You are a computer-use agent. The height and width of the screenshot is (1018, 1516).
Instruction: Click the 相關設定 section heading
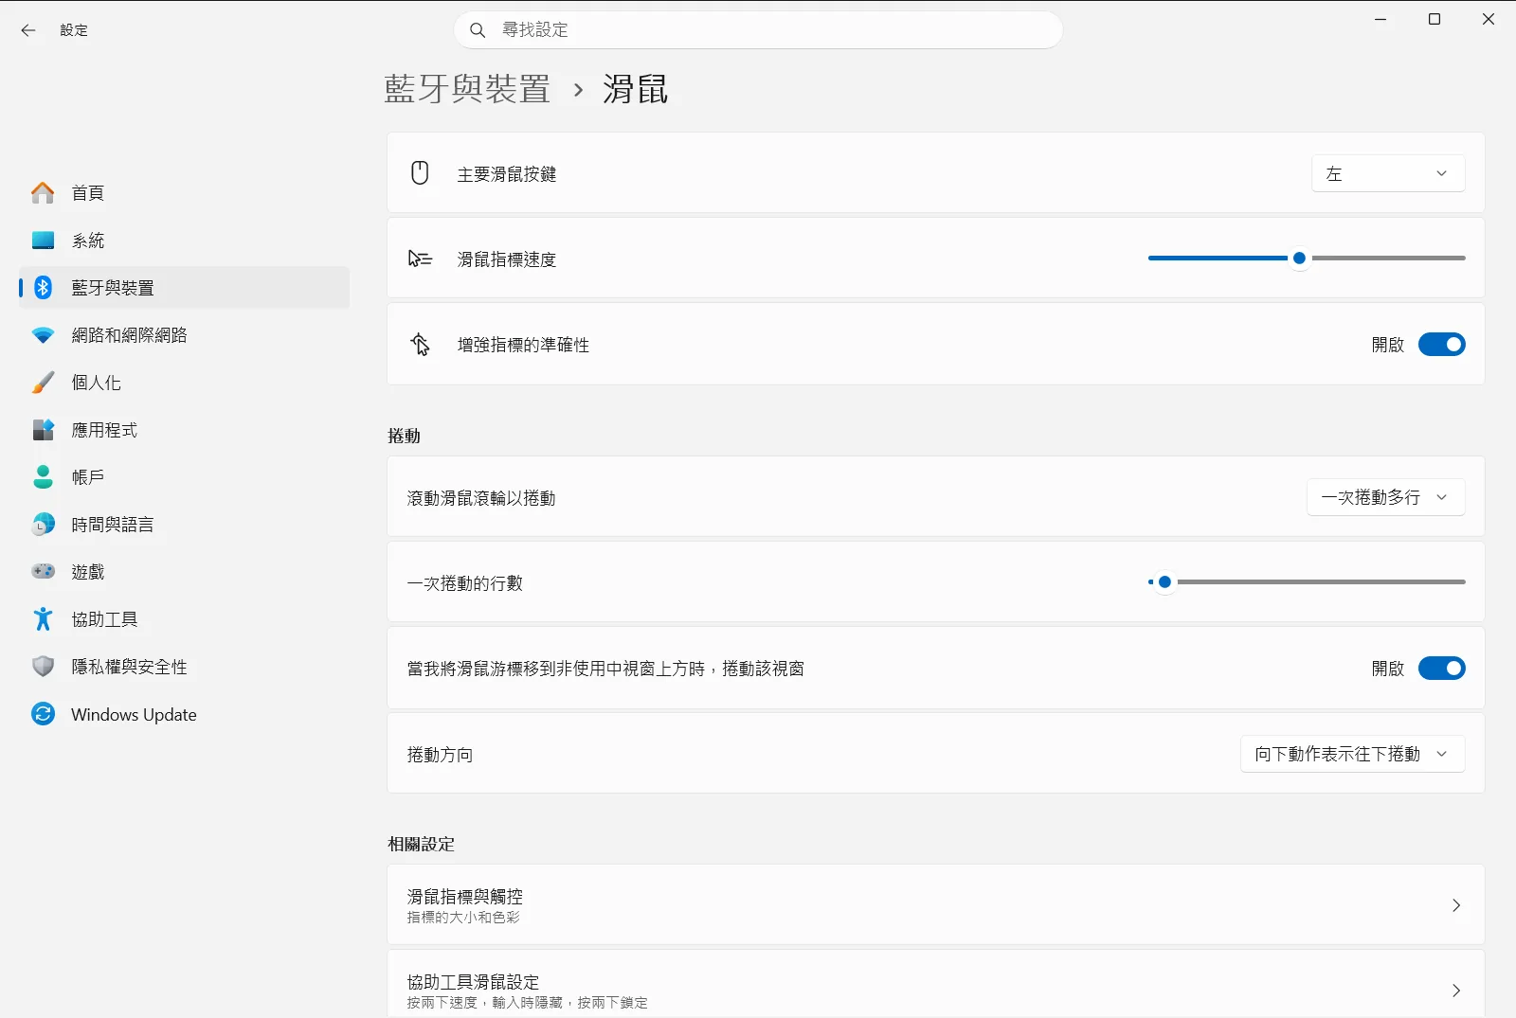[x=422, y=844]
